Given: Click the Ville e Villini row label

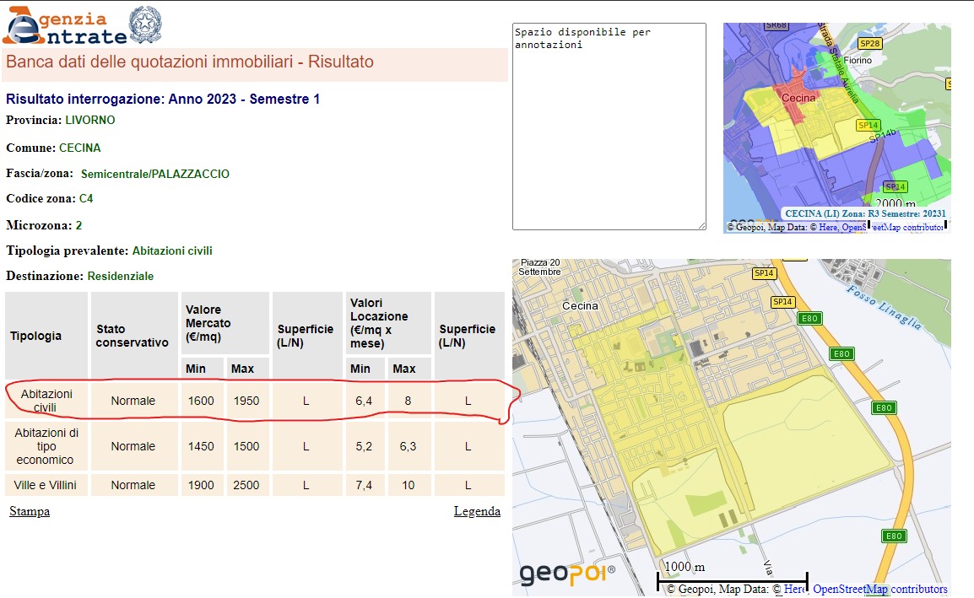Looking at the screenshot, I should click(46, 485).
